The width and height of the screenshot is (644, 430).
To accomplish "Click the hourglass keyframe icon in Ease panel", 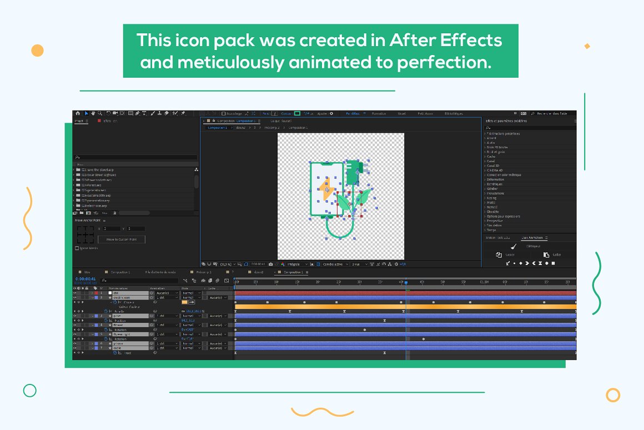I will (x=540, y=263).
